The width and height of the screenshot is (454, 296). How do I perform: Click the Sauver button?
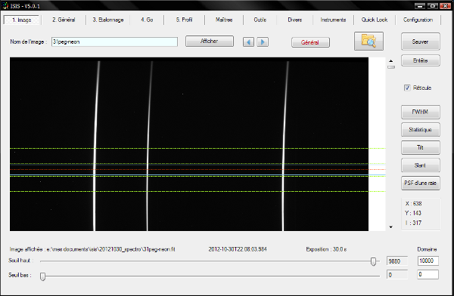pyautogui.click(x=421, y=42)
